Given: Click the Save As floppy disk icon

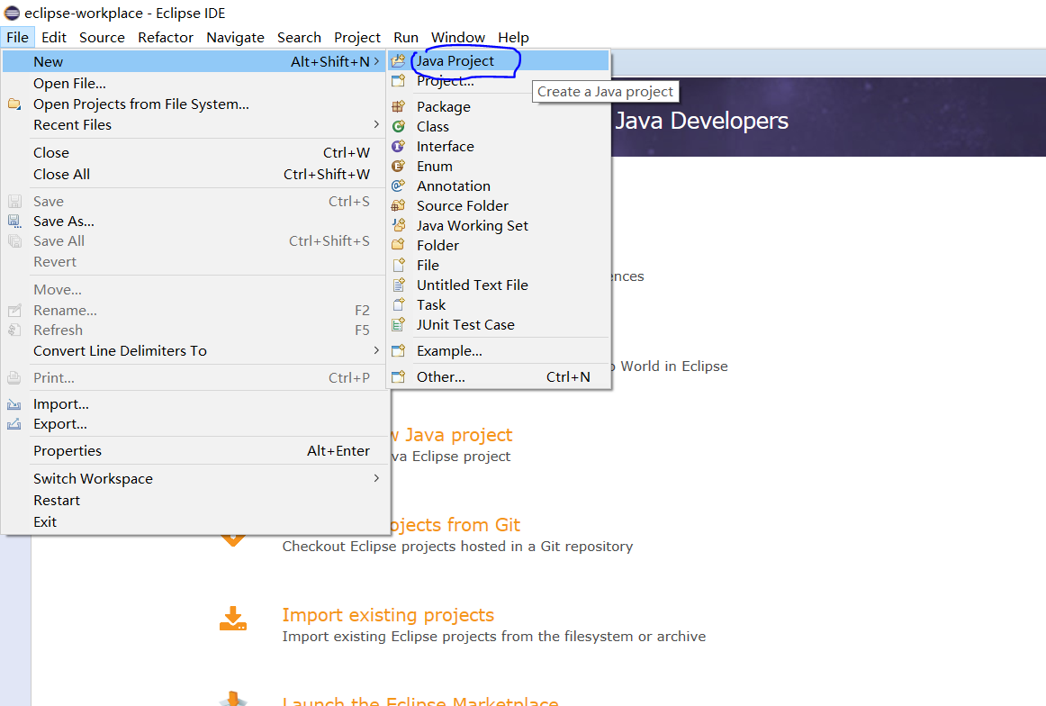Looking at the screenshot, I should click(14, 221).
